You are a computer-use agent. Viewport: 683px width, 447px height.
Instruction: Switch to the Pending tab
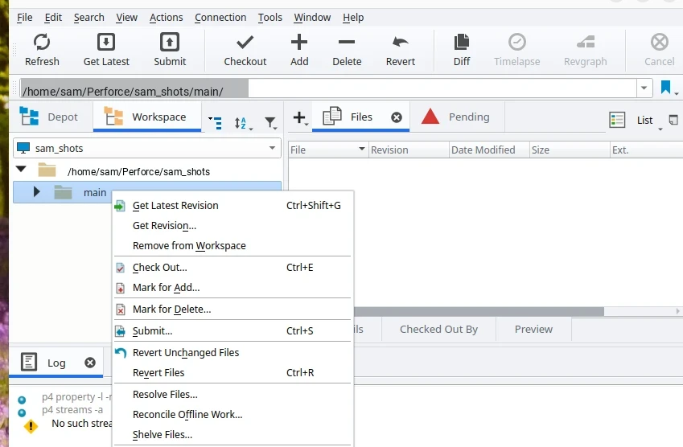(456, 117)
